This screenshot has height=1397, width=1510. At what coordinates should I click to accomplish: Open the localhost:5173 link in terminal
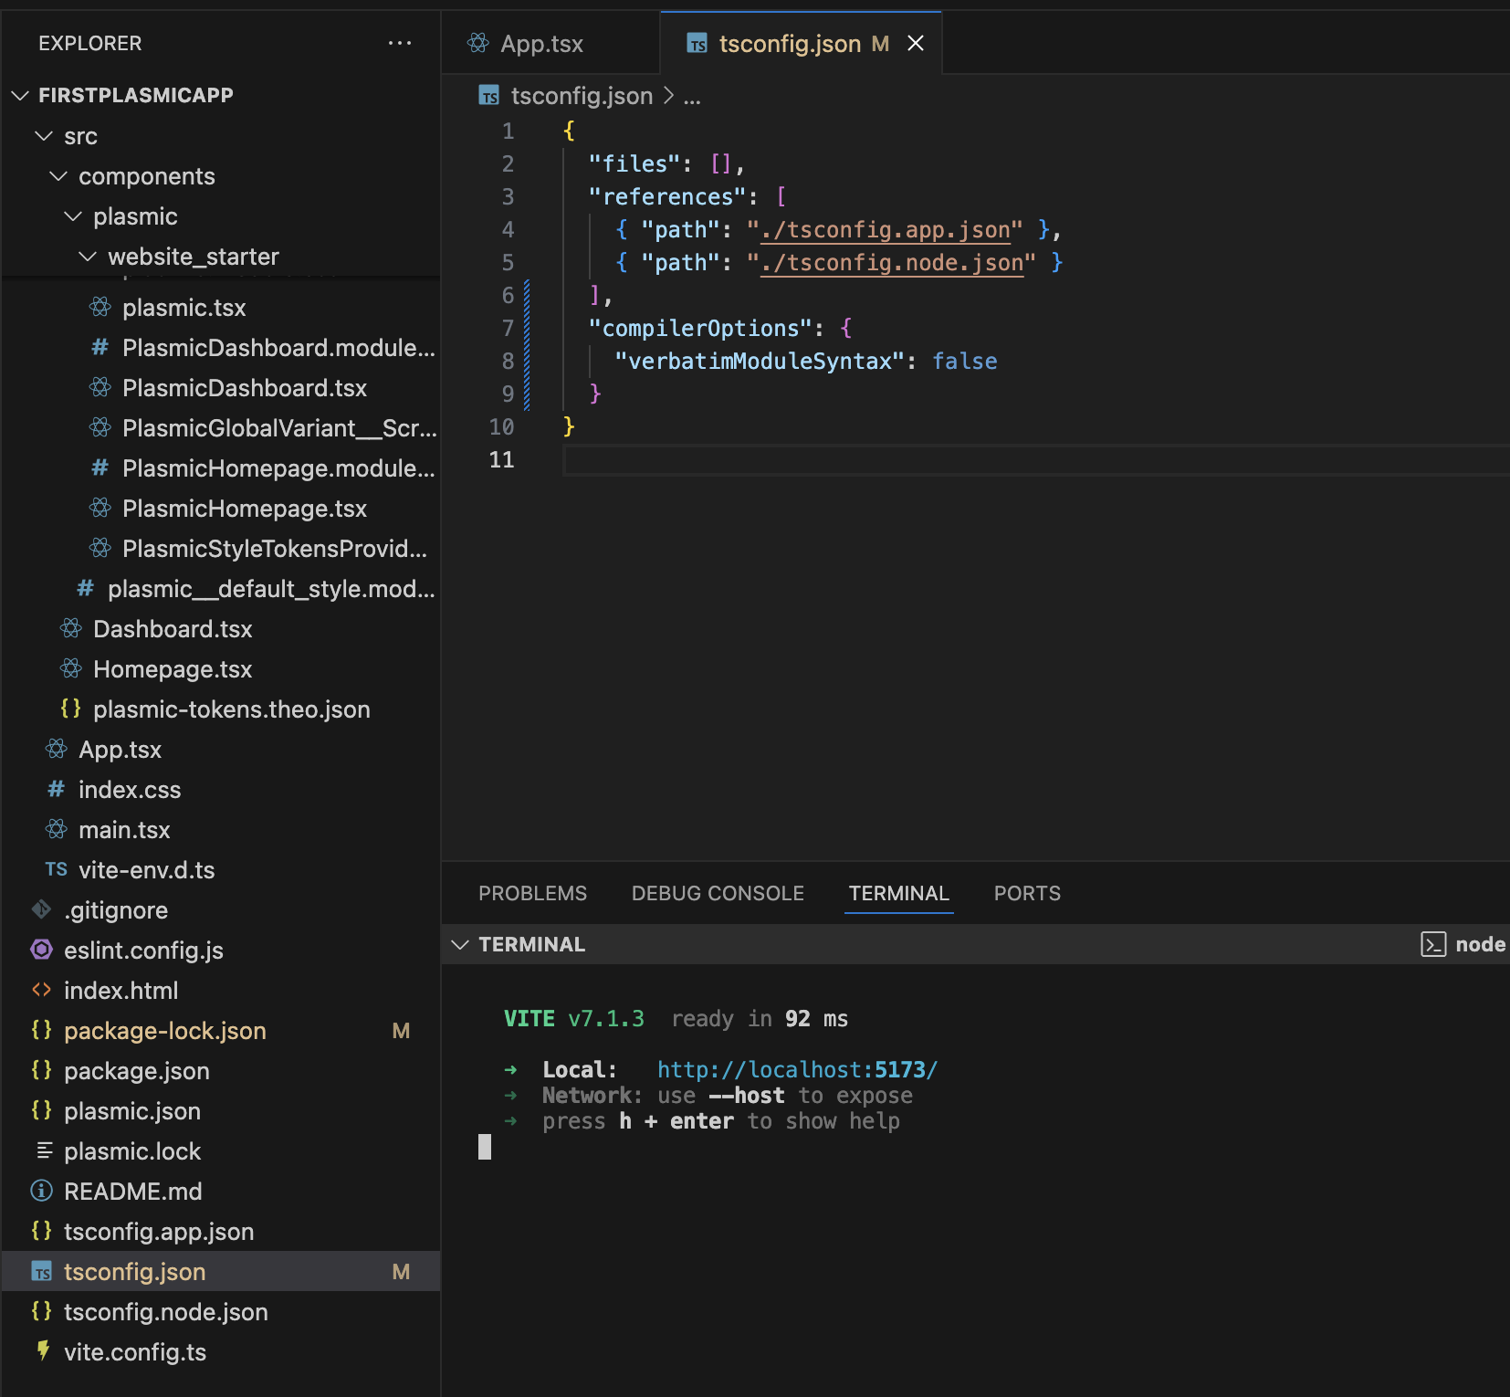(797, 1069)
